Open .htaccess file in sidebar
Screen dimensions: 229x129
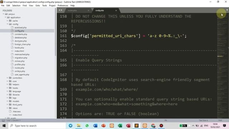pos(16,111)
